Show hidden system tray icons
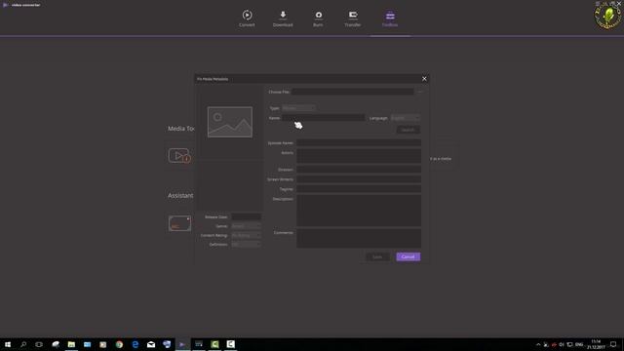The image size is (624, 351). pos(538,344)
